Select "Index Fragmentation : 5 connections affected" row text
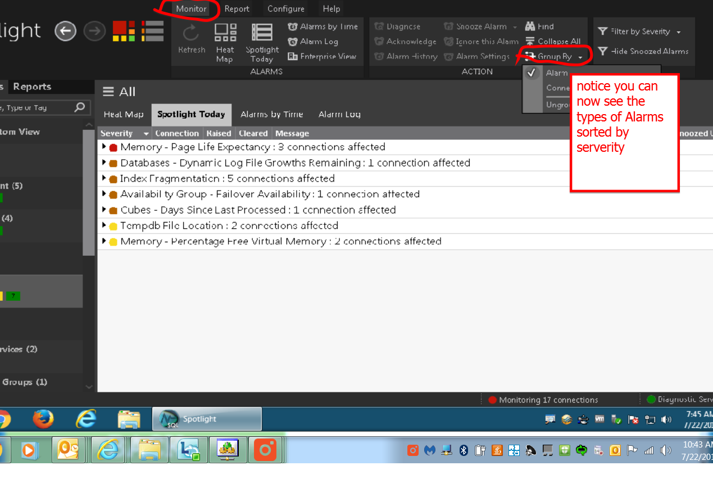 (x=228, y=178)
